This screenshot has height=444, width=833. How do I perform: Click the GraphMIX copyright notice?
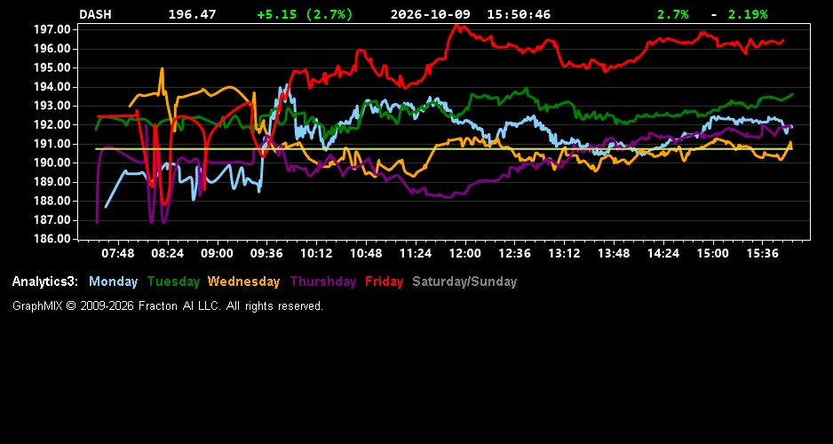coord(167,305)
